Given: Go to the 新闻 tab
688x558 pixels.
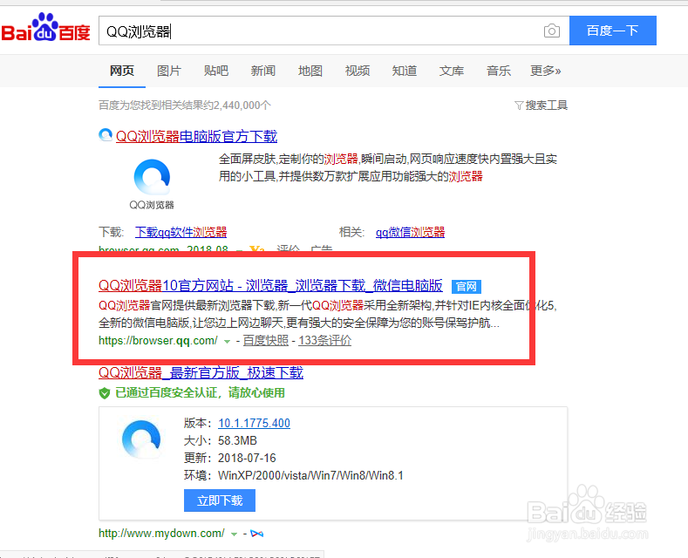Looking at the screenshot, I should click(x=262, y=71).
